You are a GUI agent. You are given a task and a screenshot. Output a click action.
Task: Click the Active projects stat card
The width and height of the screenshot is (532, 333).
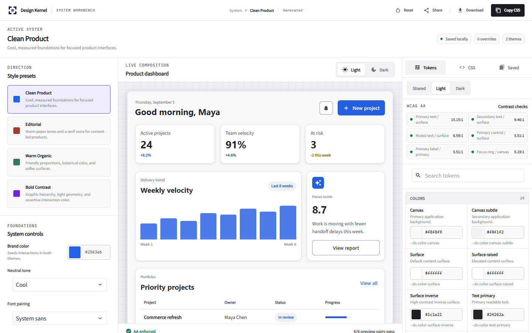coord(175,144)
